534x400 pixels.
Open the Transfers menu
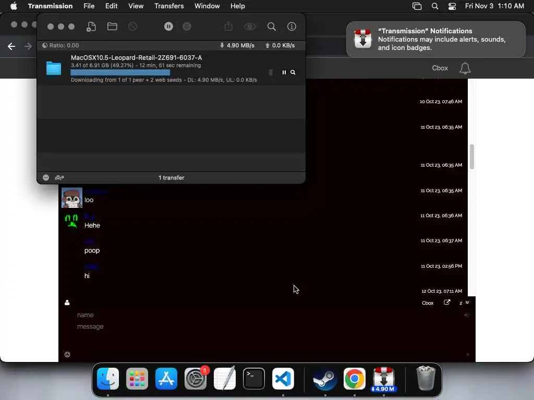(x=169, y=6)
